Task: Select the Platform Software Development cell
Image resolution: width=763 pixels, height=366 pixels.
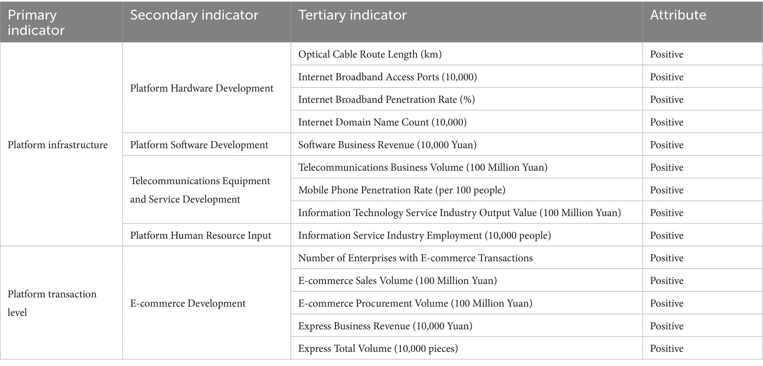Action: 199,145
